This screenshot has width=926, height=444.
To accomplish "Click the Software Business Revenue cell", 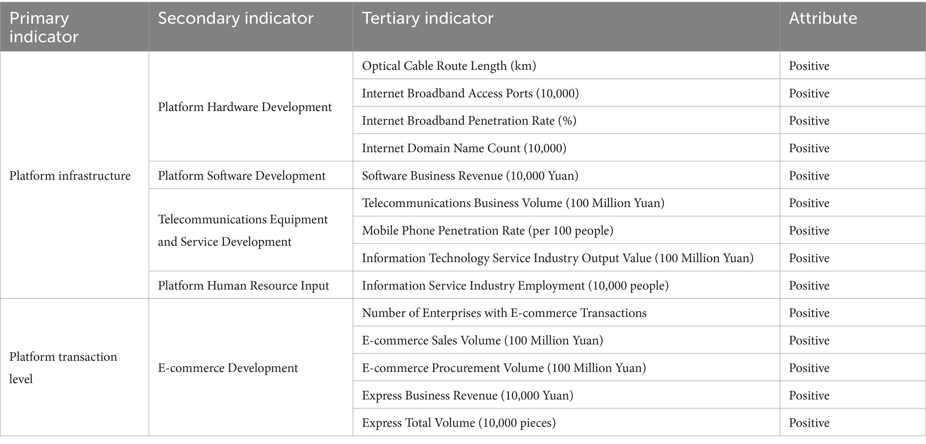I will click(x=470, y=176).
